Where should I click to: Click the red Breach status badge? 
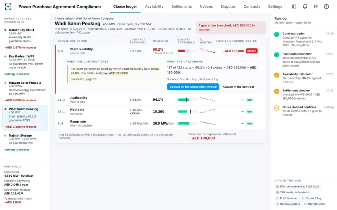252,51
